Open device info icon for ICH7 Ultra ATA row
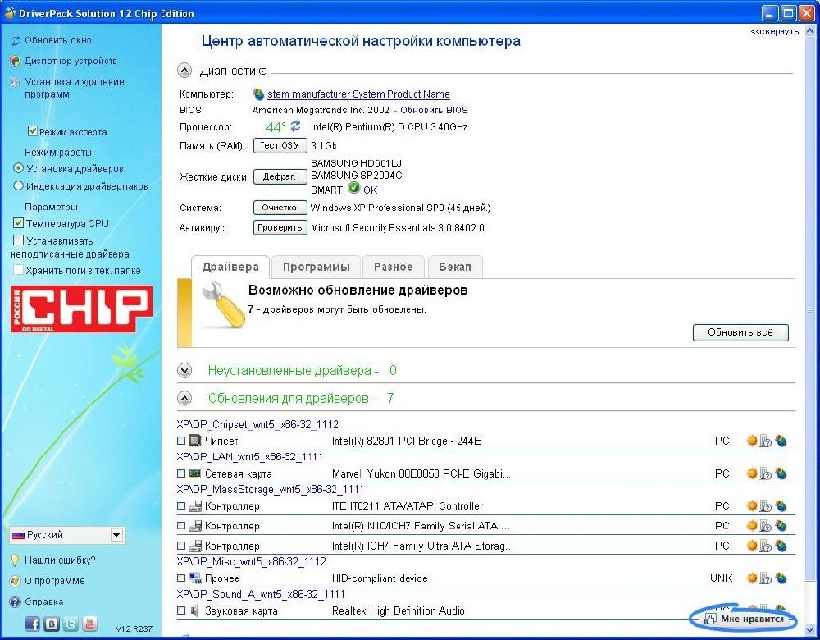The image size is (820, 640). pos(766,546)
